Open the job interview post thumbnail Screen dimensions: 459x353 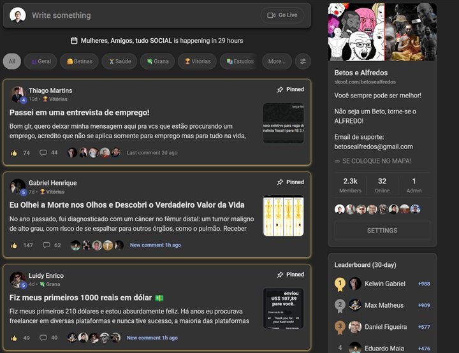tap(283, 123)
